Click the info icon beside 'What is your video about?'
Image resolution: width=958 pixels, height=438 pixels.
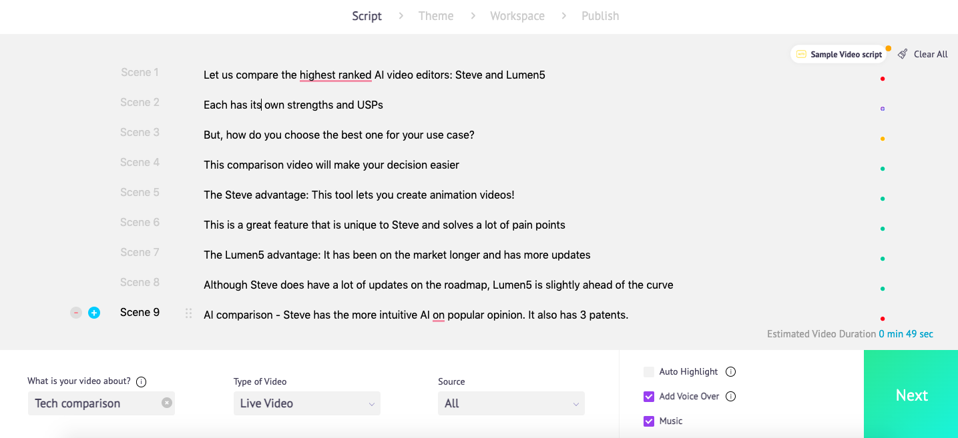(141, 382)
